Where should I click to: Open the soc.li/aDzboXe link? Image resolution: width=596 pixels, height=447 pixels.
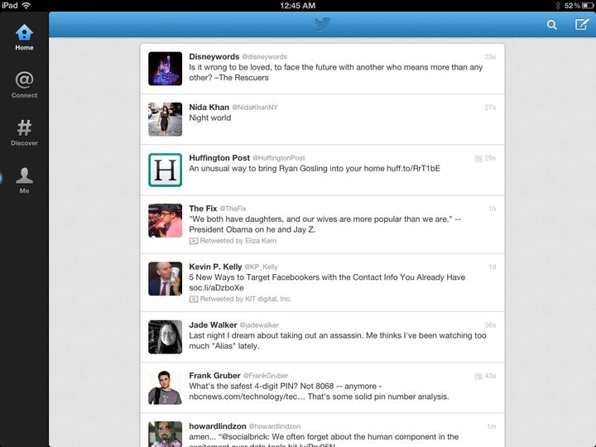pos(216,288)
